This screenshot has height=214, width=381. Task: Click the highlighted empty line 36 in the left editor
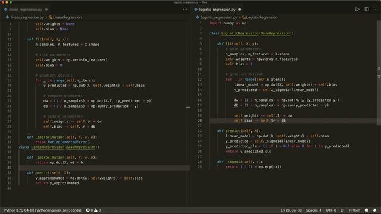105,168
